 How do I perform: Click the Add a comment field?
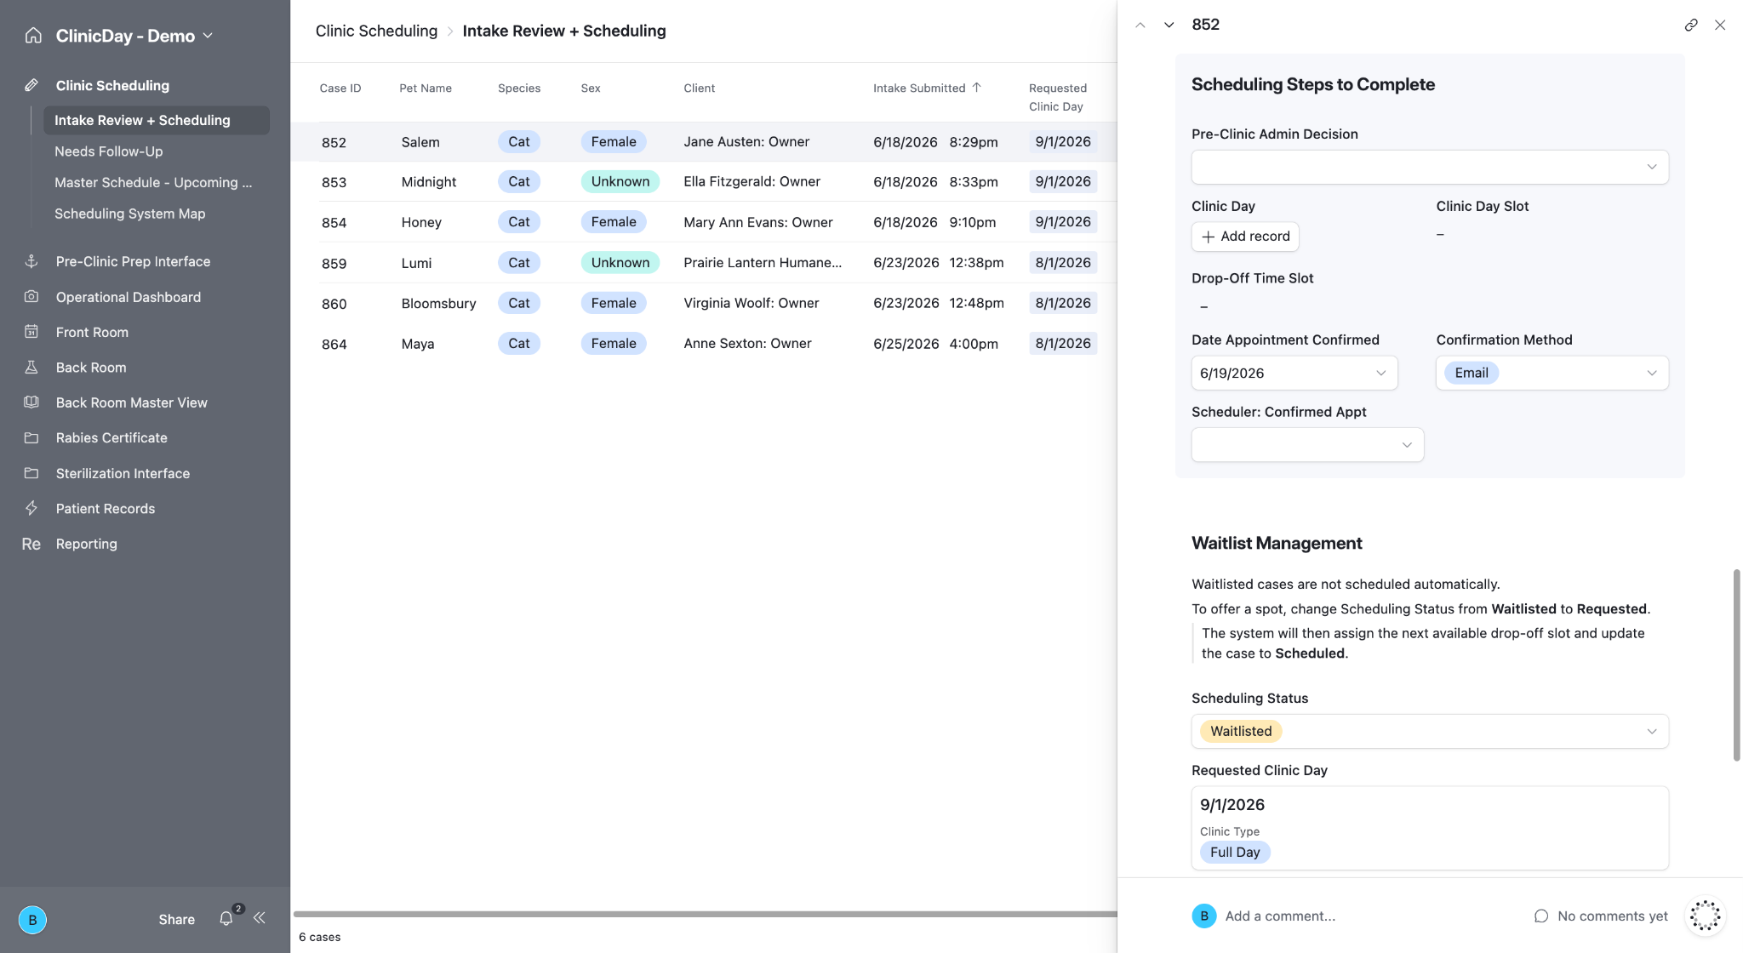point(1280,916)
